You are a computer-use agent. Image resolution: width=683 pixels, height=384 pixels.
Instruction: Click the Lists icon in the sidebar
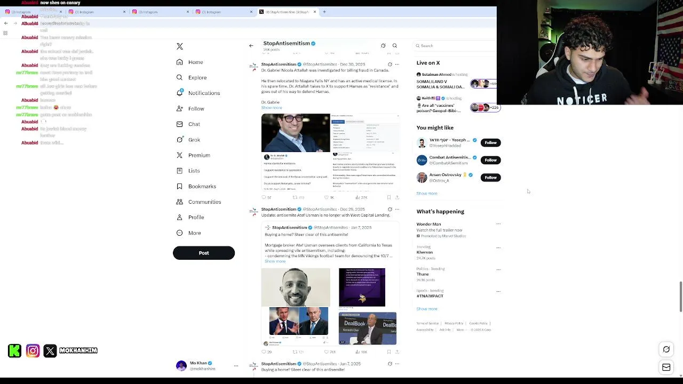point(180,171)
